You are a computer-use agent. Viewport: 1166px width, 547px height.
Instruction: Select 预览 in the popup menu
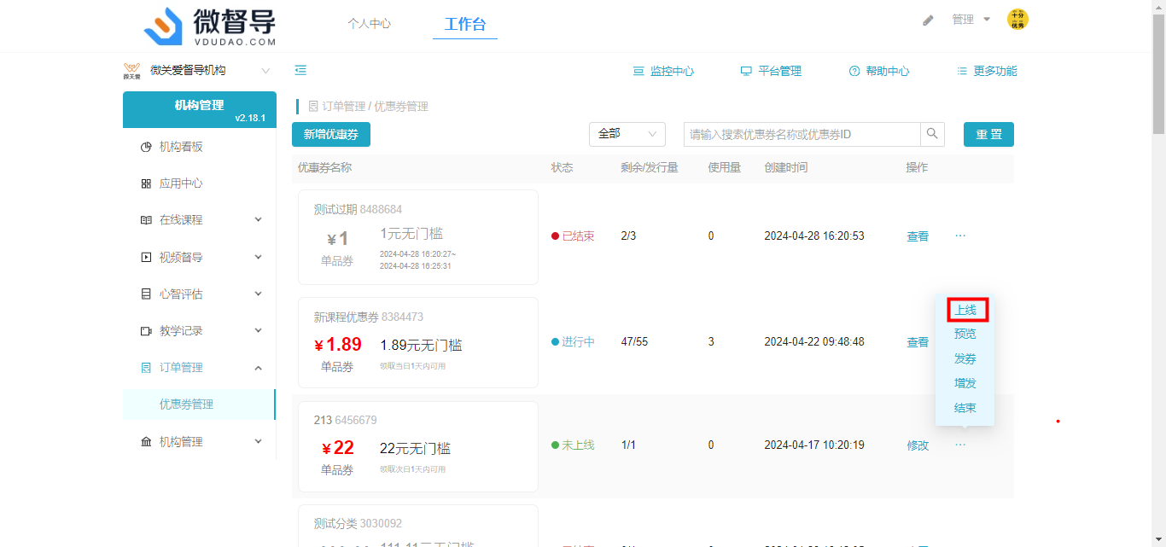tap(965, 335)
